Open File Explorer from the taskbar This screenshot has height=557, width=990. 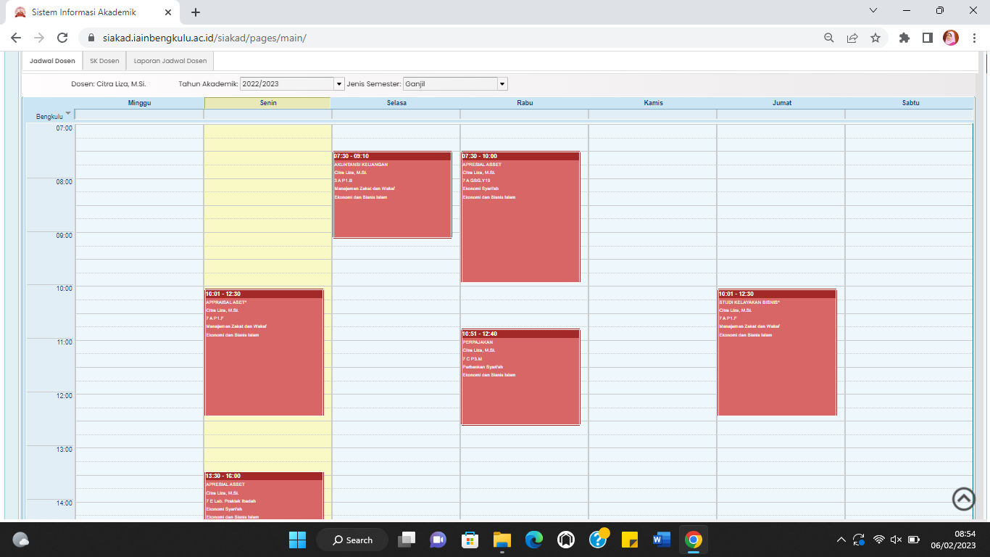[502, 540]
